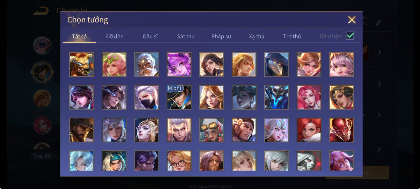Choose the dark hooded plague-mask hero
This screenshot has height=189, width=420.
coord(277,64)
